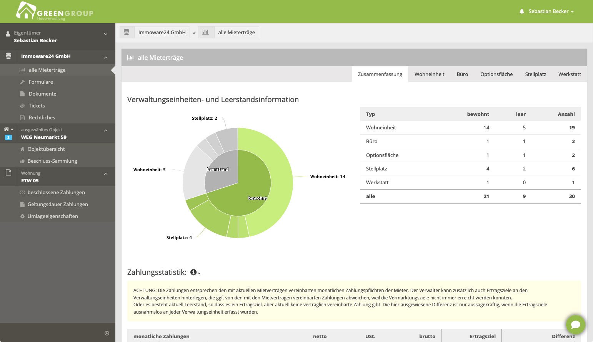The image size is (593, 342).
Task: Click the money icon beside beschlossene Zahlungen
Action: click(x=22, y=192)
